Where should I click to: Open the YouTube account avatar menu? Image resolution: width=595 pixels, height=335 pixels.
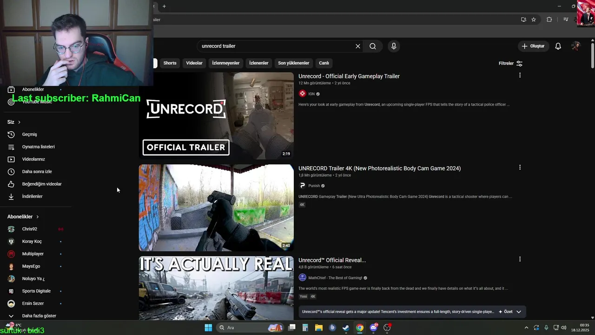coord(576,46)
